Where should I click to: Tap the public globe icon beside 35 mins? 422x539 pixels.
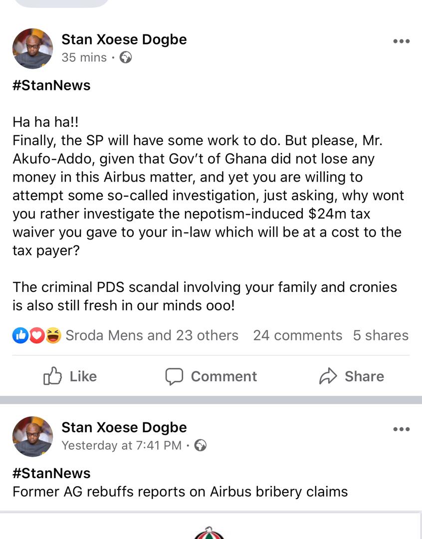pyautogui.click(x=126, y=58)
